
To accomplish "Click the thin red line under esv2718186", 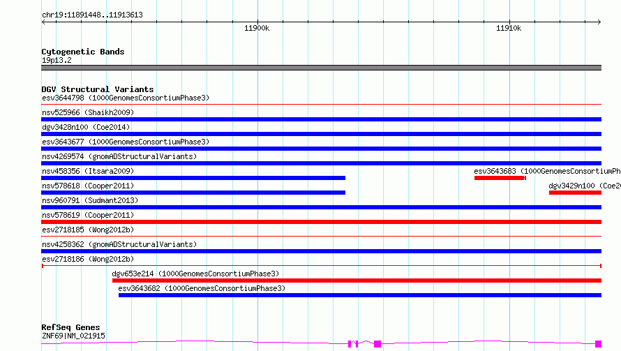I will click(x=321, y=266).
